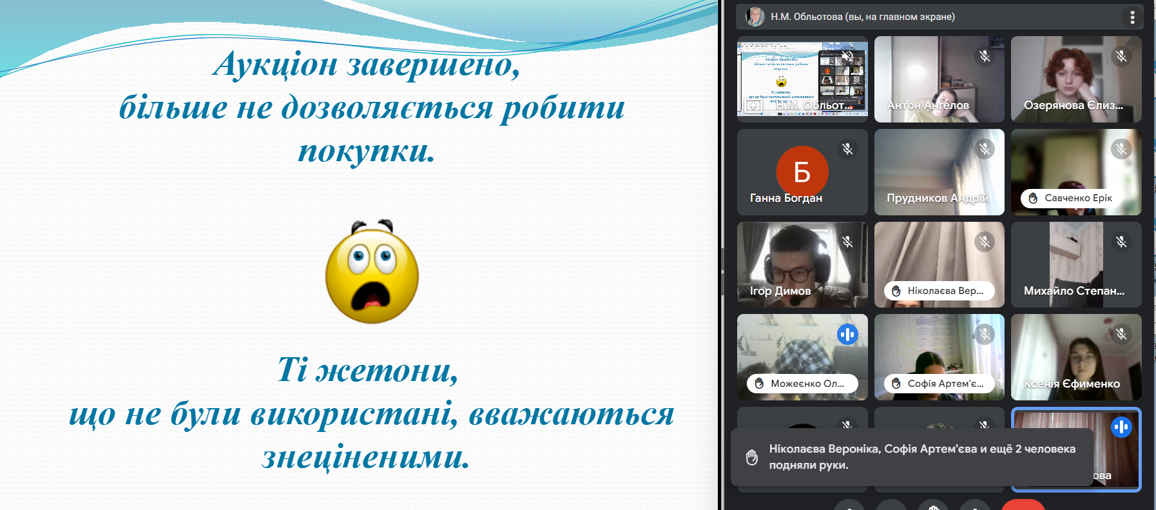
Task: Select Прудников Андрій's video tile
Action: pyautogui.click(x=939, y=172)
